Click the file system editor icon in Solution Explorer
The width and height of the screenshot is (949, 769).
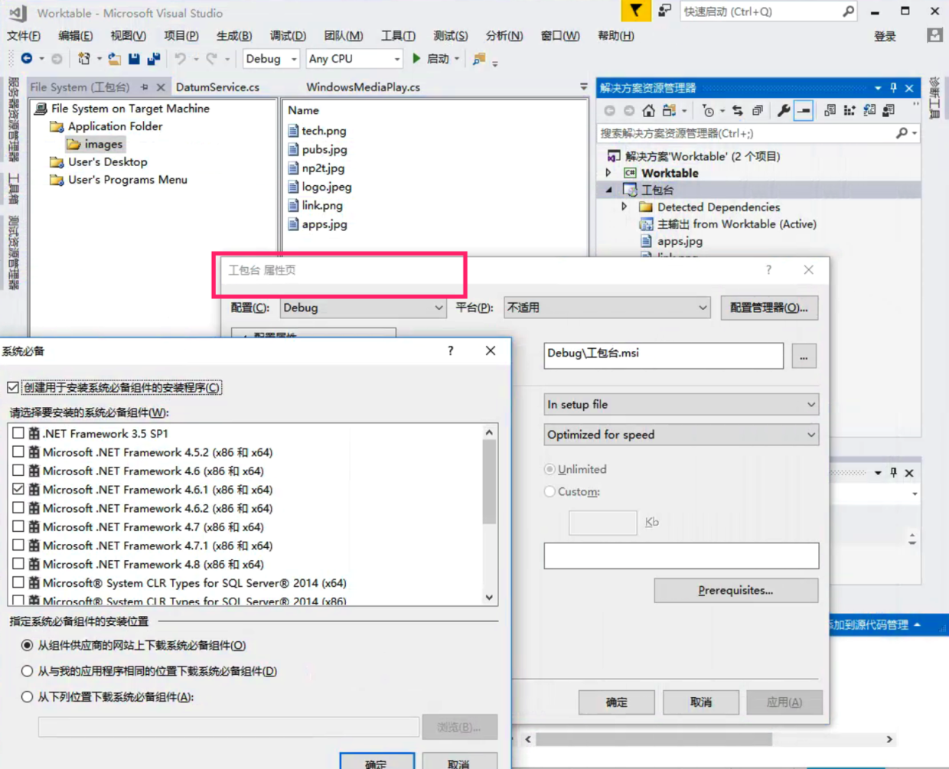(830, 111)
